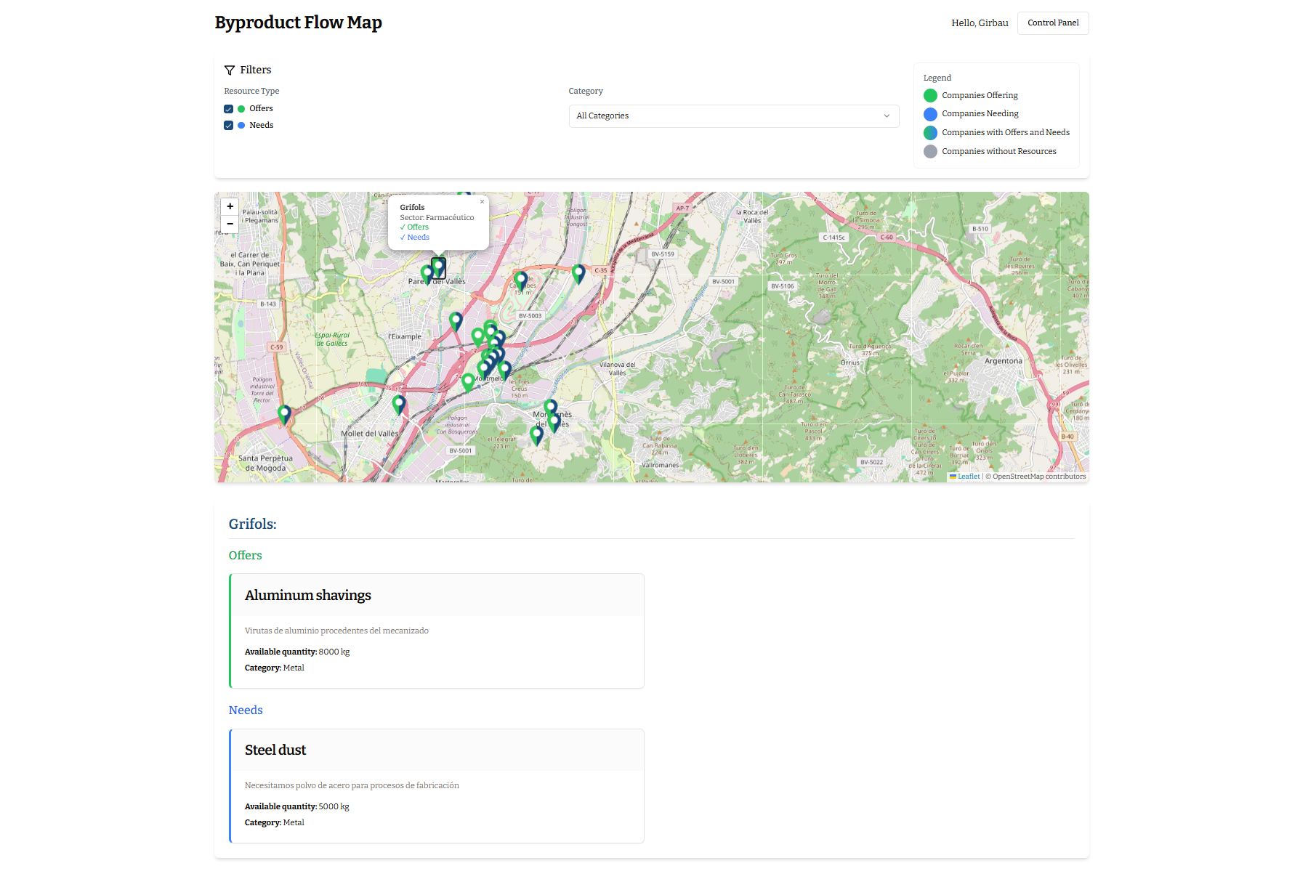Screen dimensions: 1316x887
Task: Click the Aluminum shavings offer card
Action: [437, 631]
